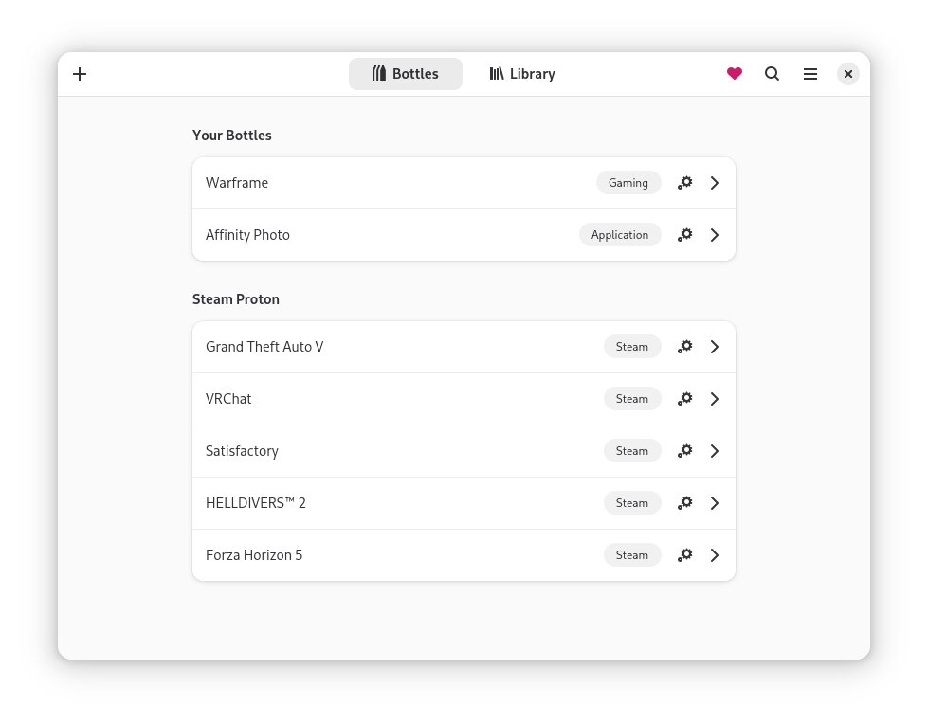The width and height of the screenshot is (928, 723).
Task: Click the Steam tag on VRChat
Action: tap(632, 399)
